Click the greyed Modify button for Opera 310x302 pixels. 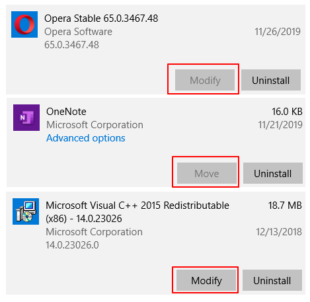pyautogui.click(x=205, y=80)
